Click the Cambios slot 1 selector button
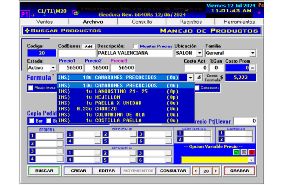This screenshot has height=185, width=283. (249, 133)
